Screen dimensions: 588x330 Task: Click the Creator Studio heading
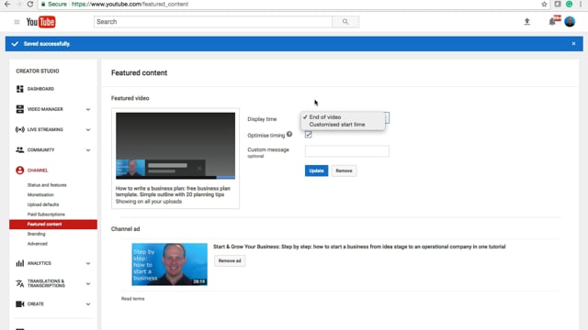(38, 71)
